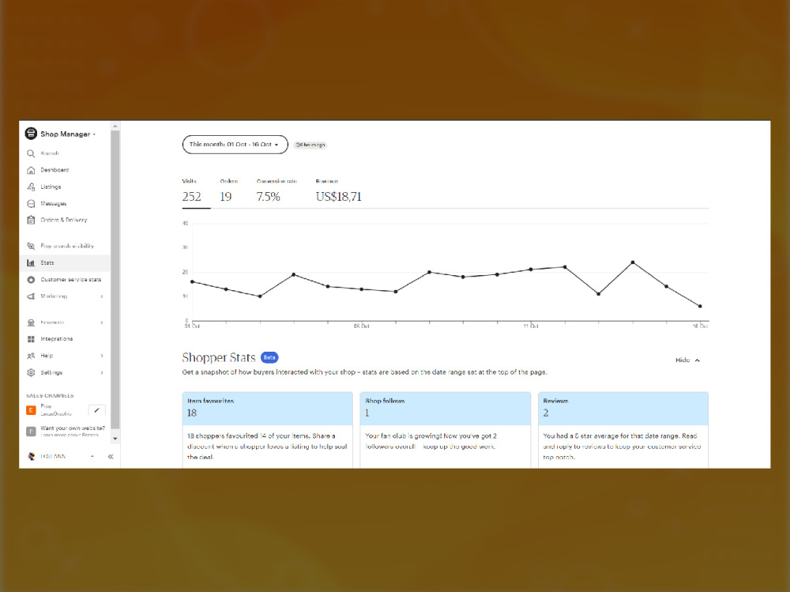Select the Visits 252 stat tab
The image size is (790, 592).
point(191,192)
